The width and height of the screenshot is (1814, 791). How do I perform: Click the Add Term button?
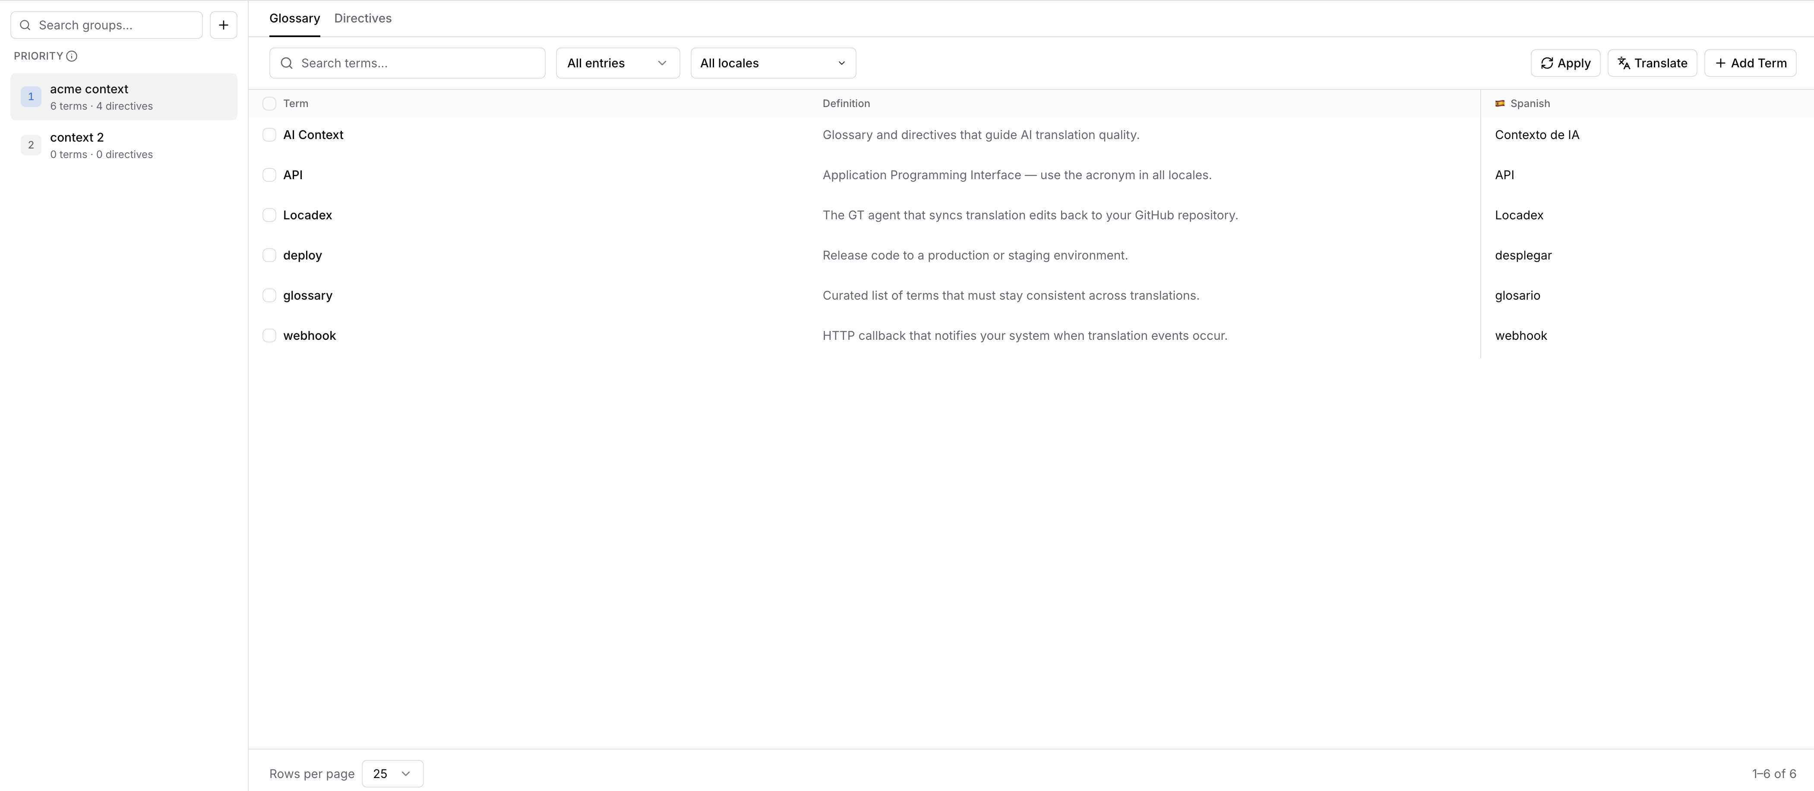(1750, 63)
